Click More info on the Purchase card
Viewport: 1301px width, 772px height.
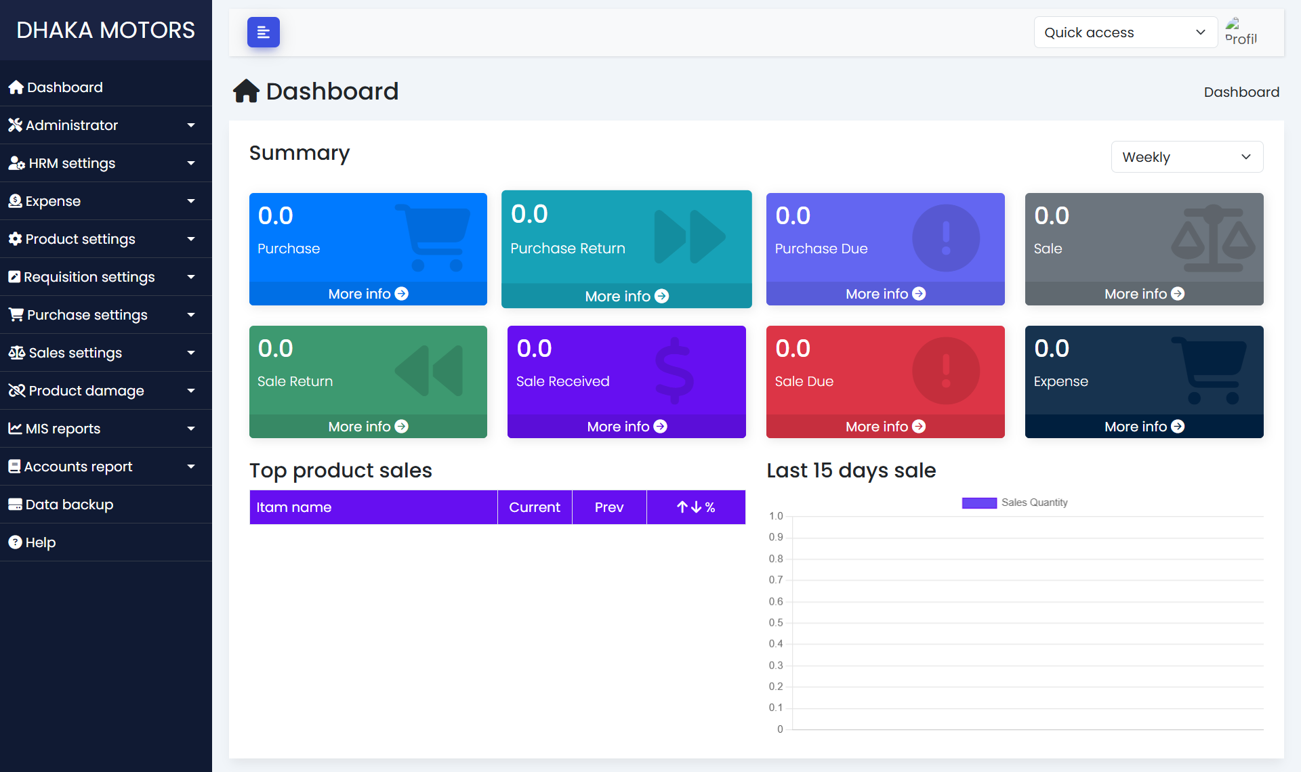[x=368, y=294]
